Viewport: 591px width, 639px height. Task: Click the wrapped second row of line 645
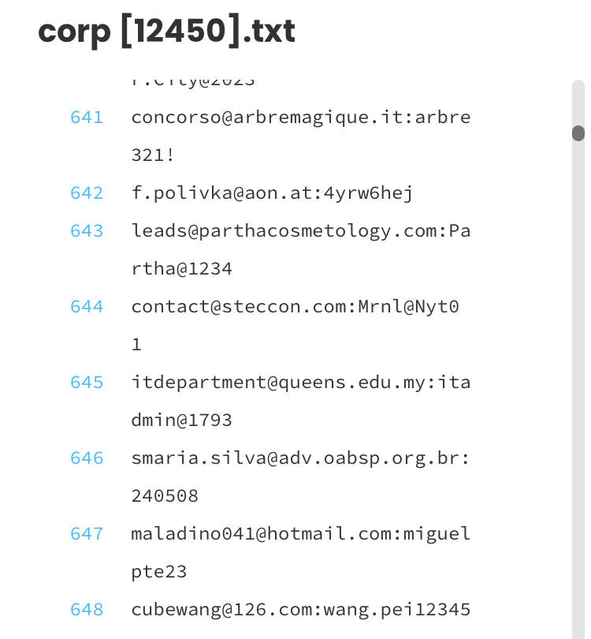tap(182, 420)
